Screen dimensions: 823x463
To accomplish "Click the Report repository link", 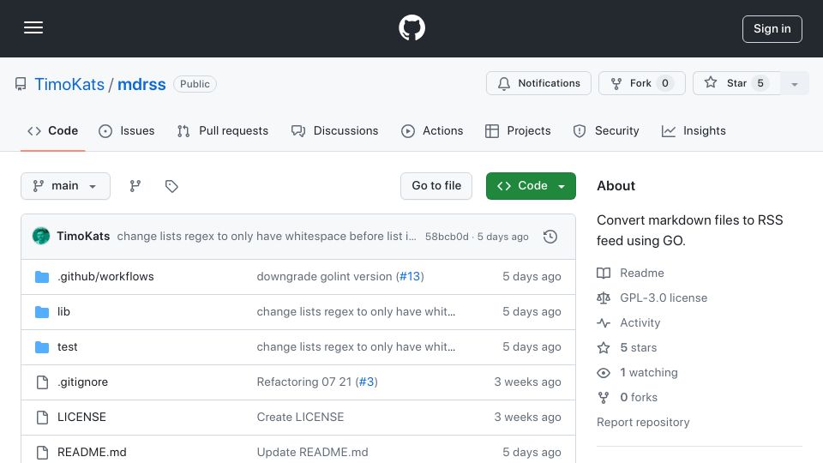I will tap(643, 423).
